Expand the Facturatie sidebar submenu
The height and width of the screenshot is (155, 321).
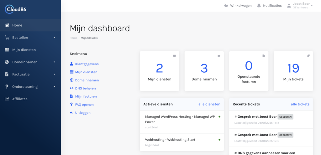pos(30,74)
